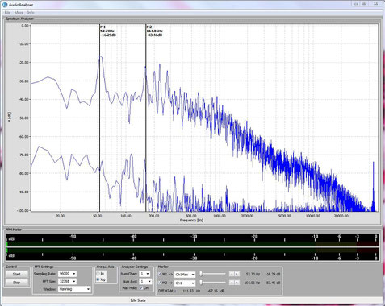Image resolution: width=385 pixels, height=306 pixels.
Task: Click the M1 marker position slider handle
Action: [x=201, y=274]
